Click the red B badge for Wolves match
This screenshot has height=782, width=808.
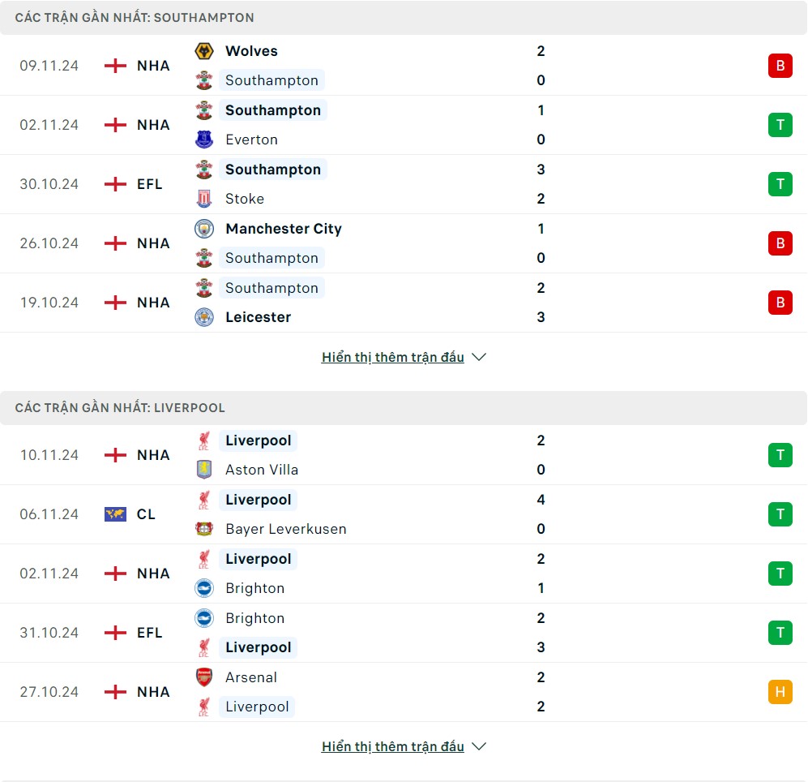(780, 66)
